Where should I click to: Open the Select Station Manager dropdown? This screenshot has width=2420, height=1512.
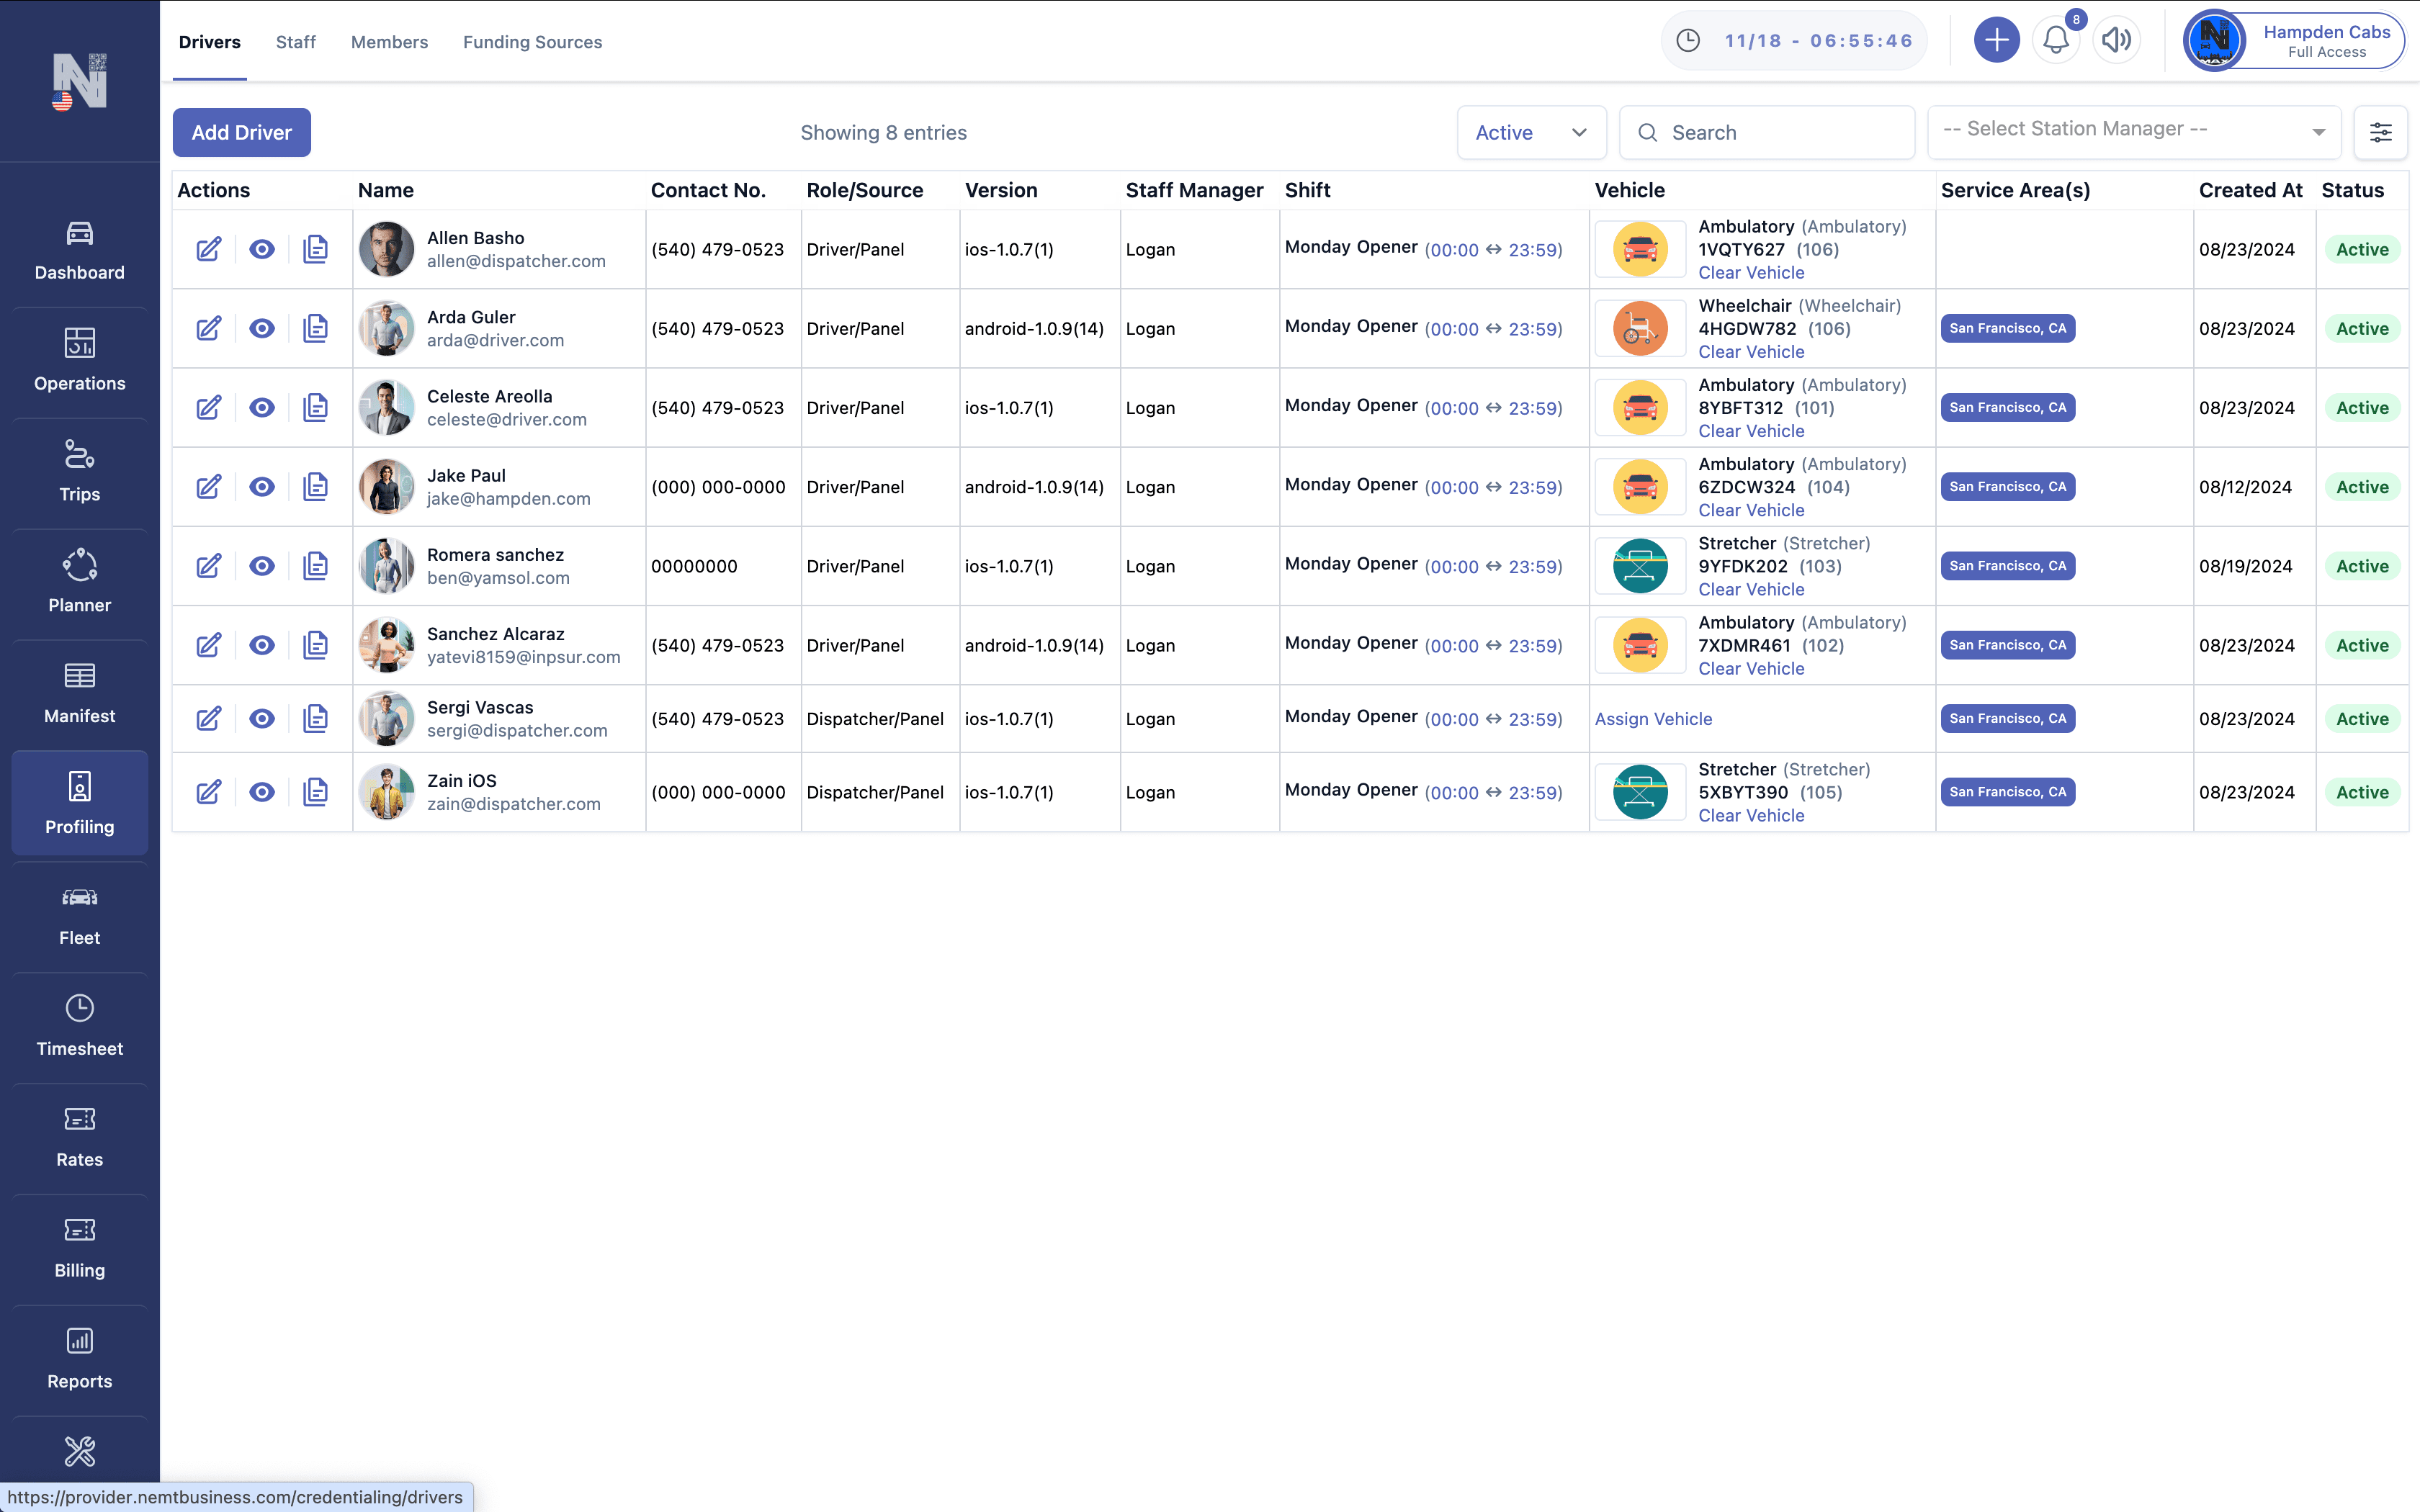pyautogui.click(x=2133, y=131)
